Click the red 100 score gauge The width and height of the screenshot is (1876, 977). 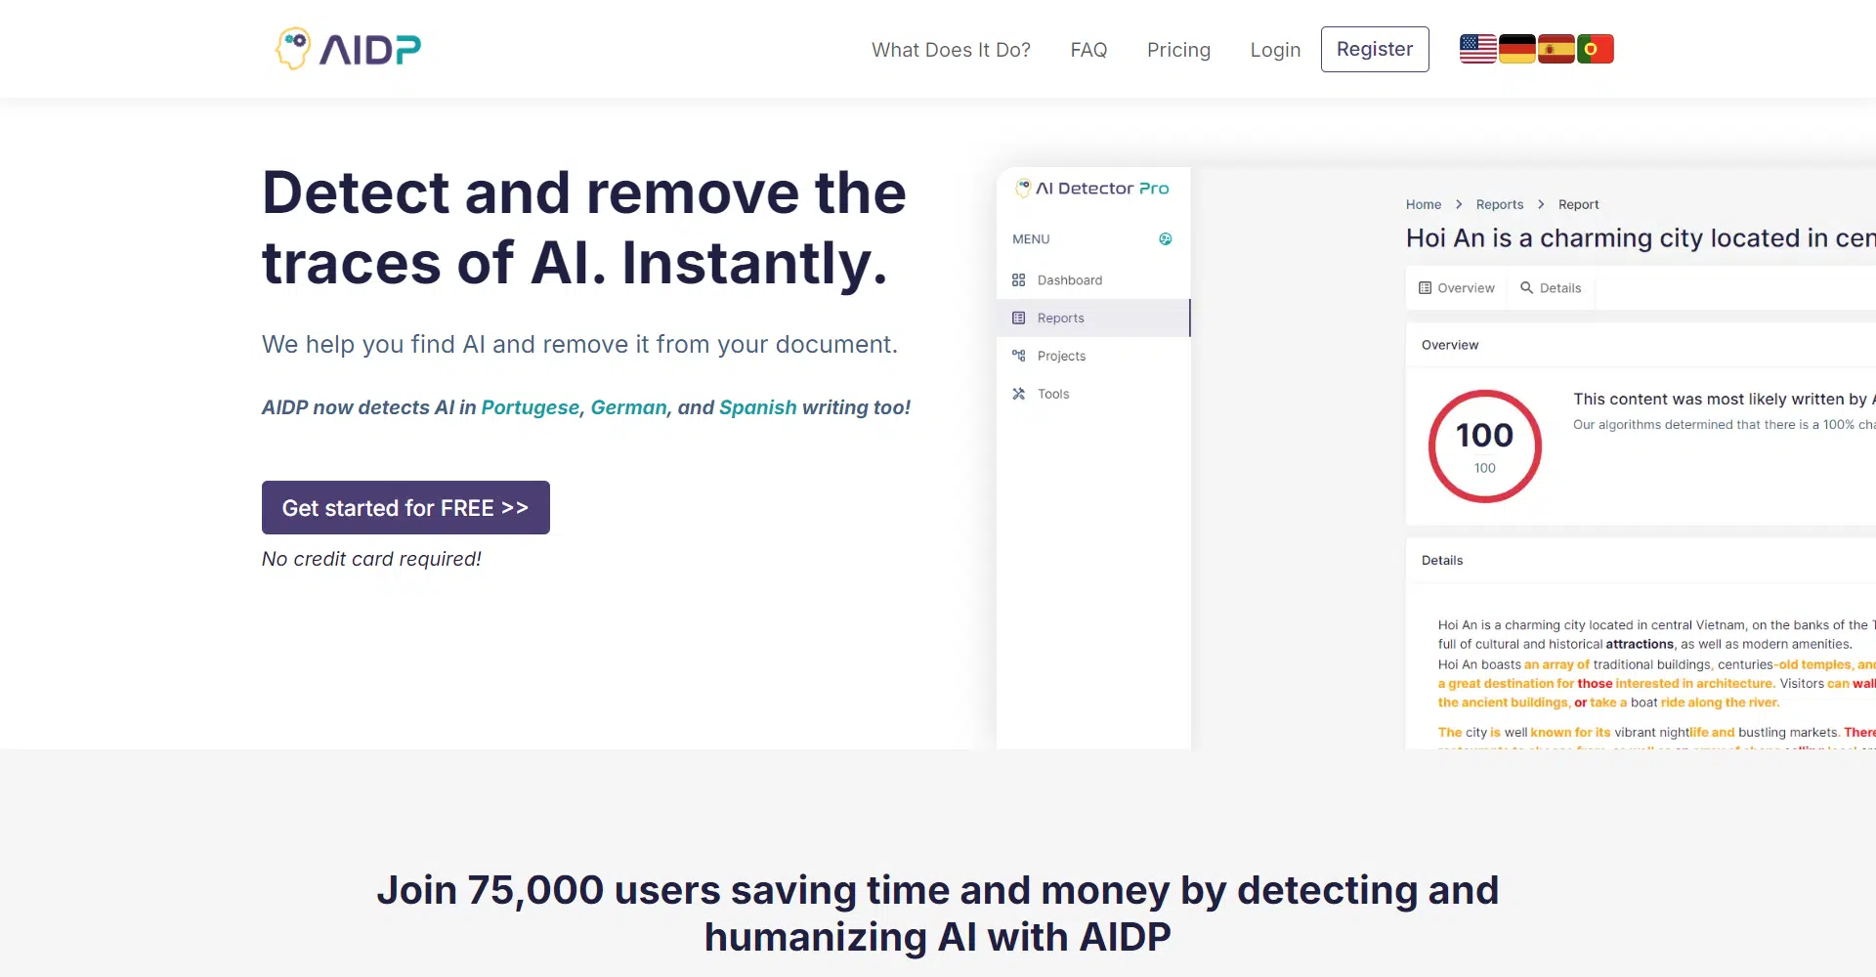click(1484, 446)
